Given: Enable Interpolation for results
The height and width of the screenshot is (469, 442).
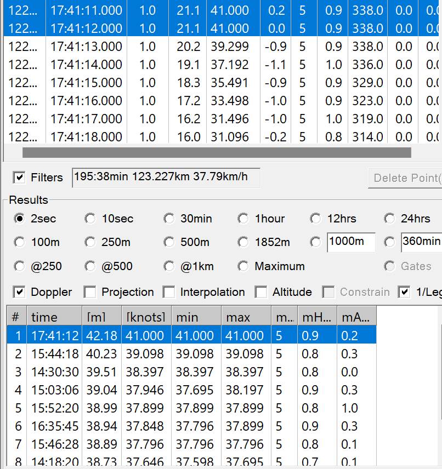Looking at the screenshot, I should coord(169,292).
